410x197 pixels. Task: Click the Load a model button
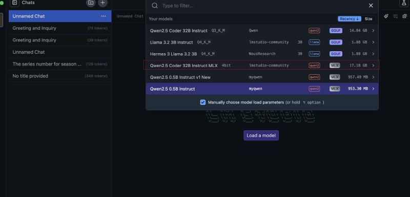[x=261, y=136]
